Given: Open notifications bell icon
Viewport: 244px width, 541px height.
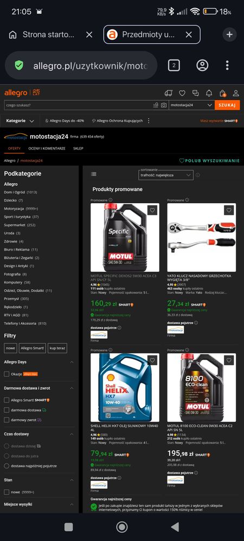Looking at the screenshot, I should coord(209,93).
